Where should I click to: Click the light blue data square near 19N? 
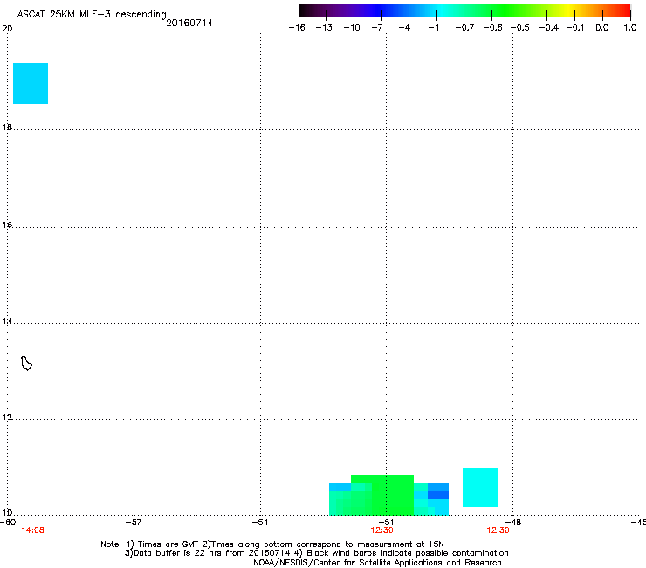[x=31, y=83]
